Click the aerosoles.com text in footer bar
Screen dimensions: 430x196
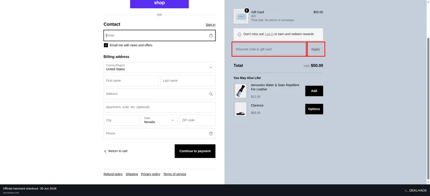point(11,193)
